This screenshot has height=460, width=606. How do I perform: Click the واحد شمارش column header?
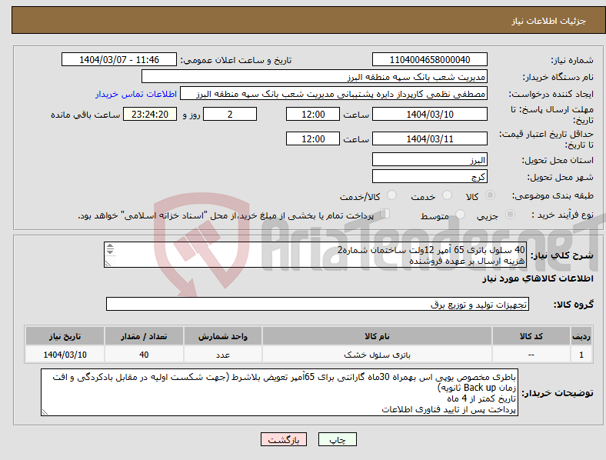click(223, 336)
